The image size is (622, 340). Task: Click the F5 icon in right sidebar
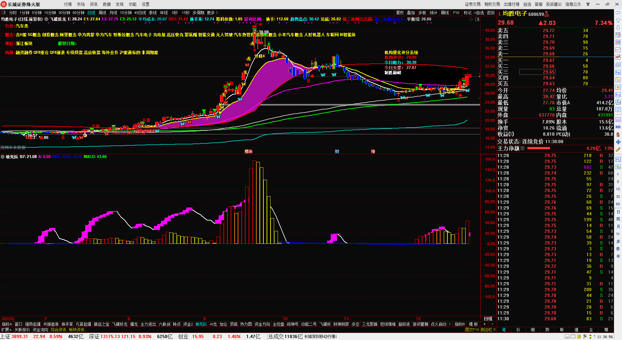click(618, 160)
